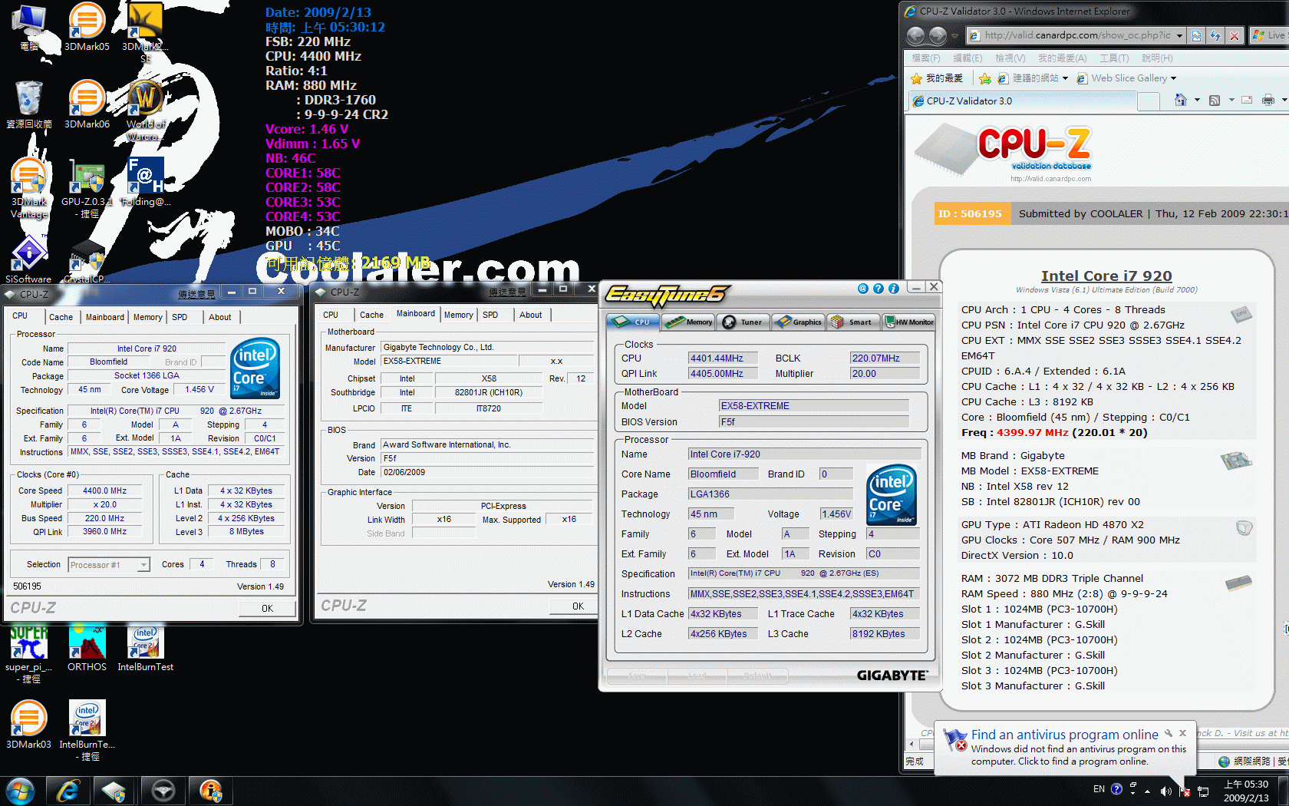Open IE 檔案(F) File menu
This screenshot has width=1289, height=806.
click(x=926, y=58)
